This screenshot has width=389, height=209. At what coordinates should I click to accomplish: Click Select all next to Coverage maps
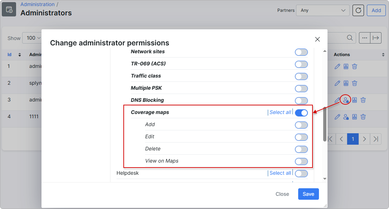click(280, 112)
